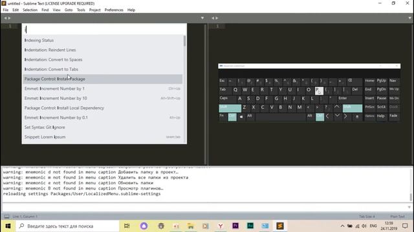
Task: Open Alice assistant purple taskbar icon
Action: pos(144,226)
